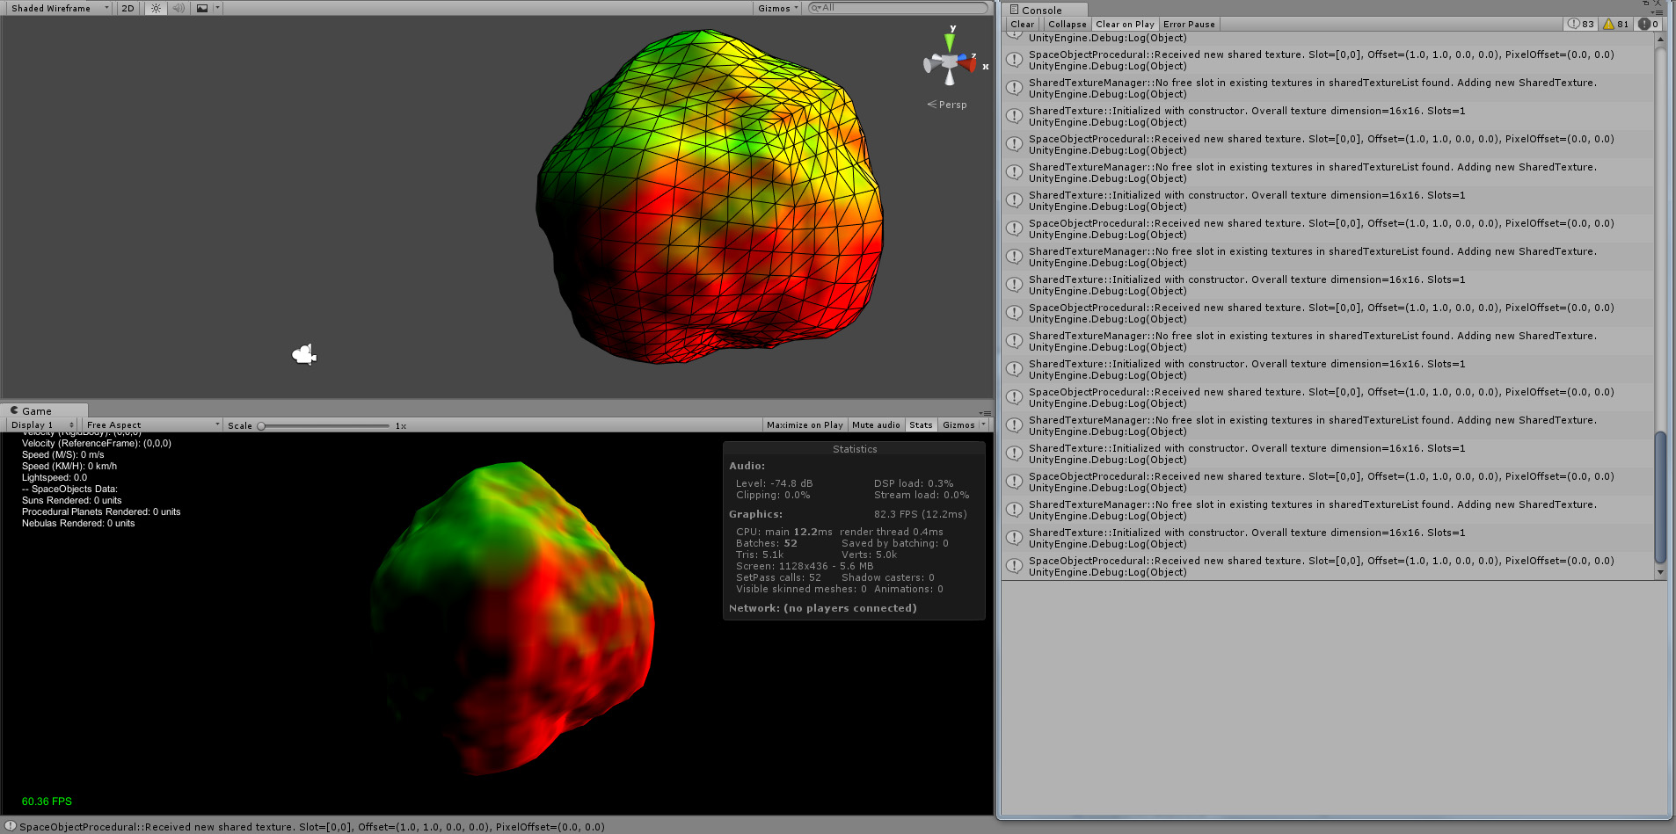Click the search magnifier in the hierarchy search bar
The width and height of the screenshot is (1676, 834).
813,6
